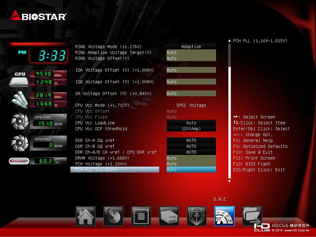Open the Boot hard drive icon
This screenshot has width=316, height=237.
point(169,216)
